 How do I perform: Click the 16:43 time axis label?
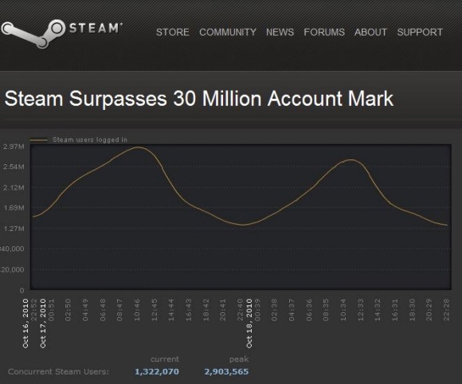click(189, 310)
